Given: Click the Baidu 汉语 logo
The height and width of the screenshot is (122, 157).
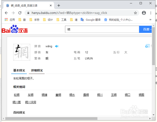Looking at the screenshot, I should point(14,29).
